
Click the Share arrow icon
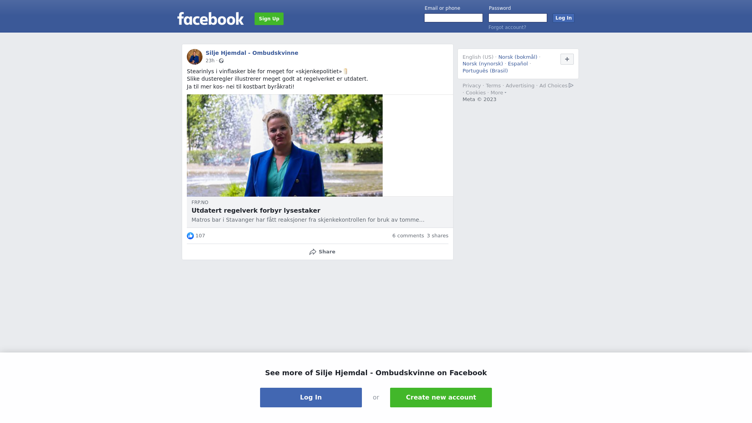[313, 252]
